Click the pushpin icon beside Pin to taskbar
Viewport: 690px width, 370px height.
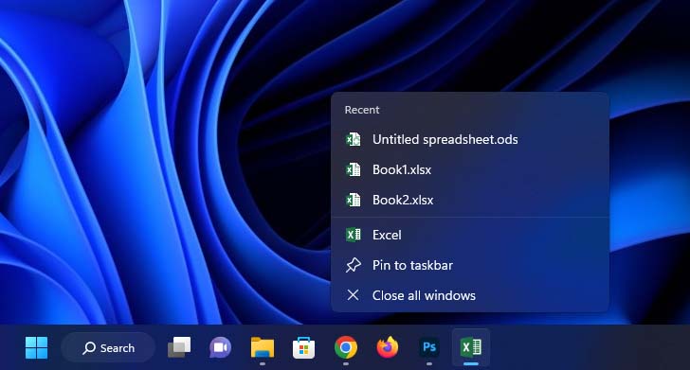353,265
